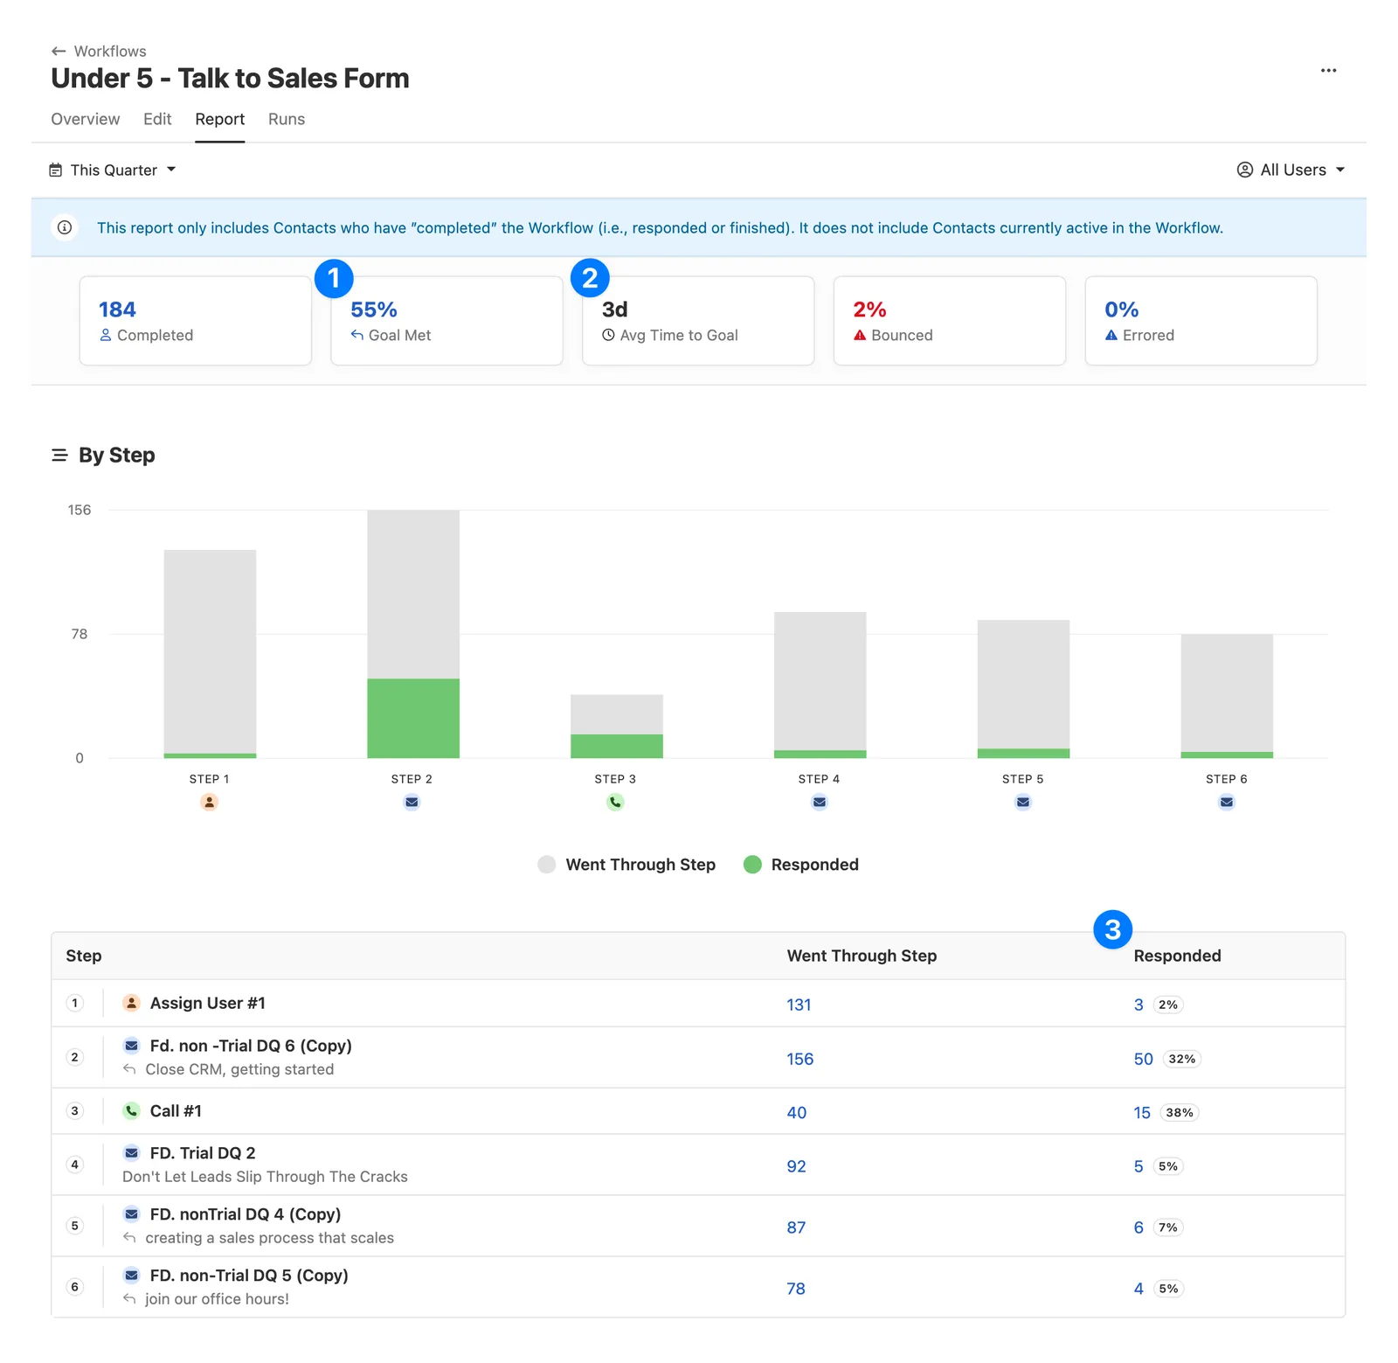Go back to Workflows using the arrow
1398x1363 pixels.
tap(59, 52)
